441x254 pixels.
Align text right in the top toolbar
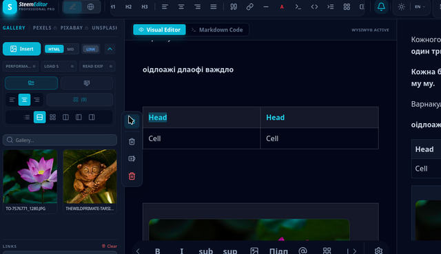[198, 7]
